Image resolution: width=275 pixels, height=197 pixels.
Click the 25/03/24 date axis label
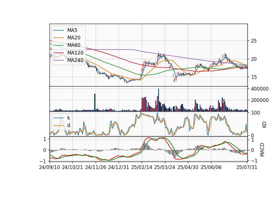(165, 167)
